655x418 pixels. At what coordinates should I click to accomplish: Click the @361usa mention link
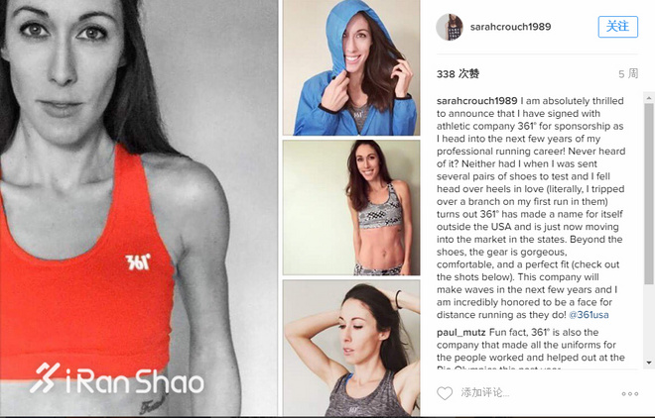(589, 315)
